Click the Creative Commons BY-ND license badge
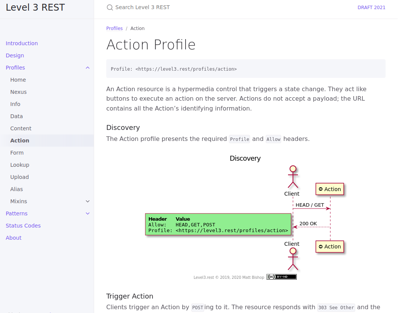 point(281,277)
